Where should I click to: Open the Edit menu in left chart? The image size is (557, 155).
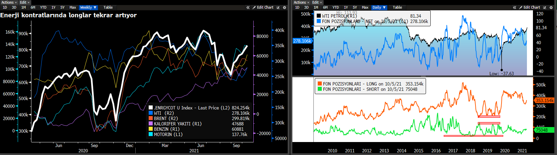pos(24,2)
